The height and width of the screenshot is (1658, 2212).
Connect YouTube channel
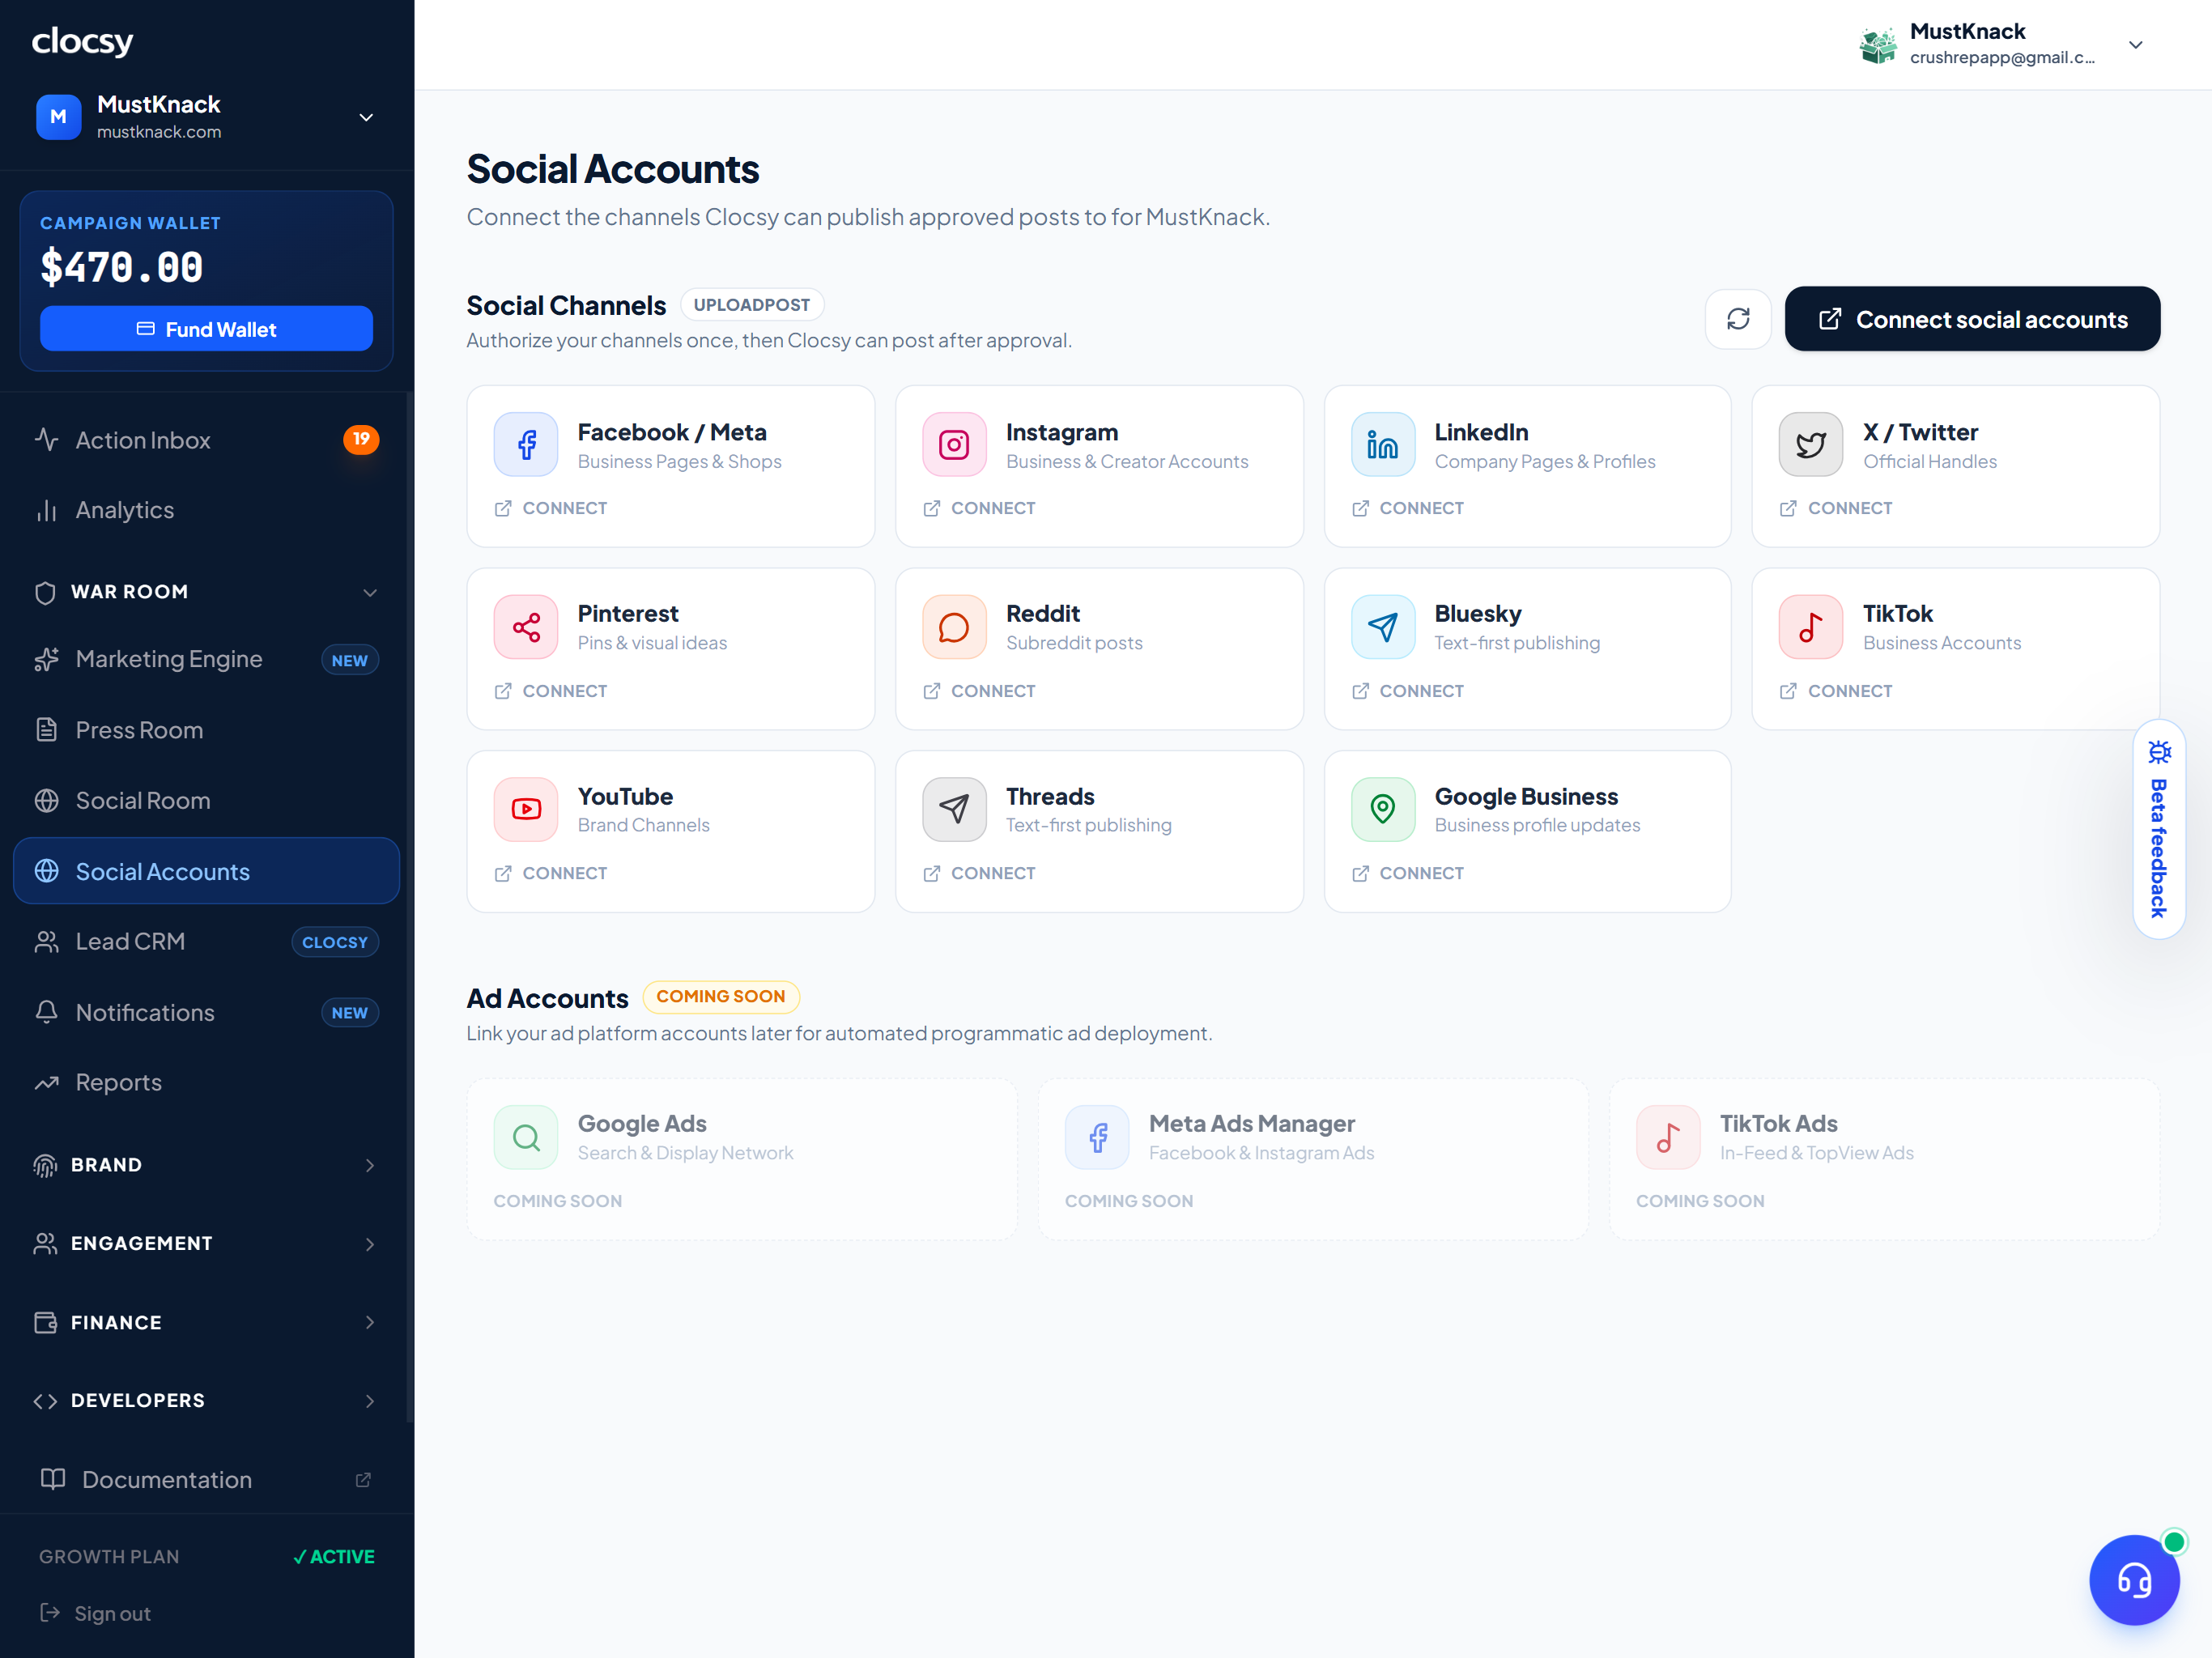tap(550, 873)
